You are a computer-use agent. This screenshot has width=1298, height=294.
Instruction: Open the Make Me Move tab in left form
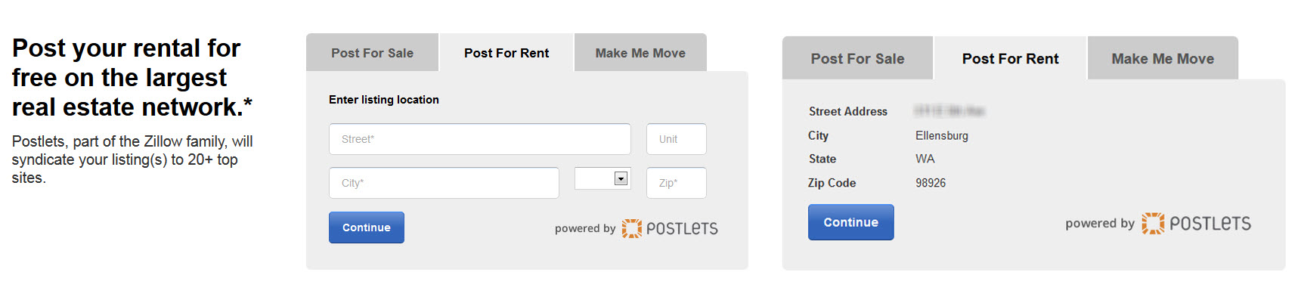(640, 53)
